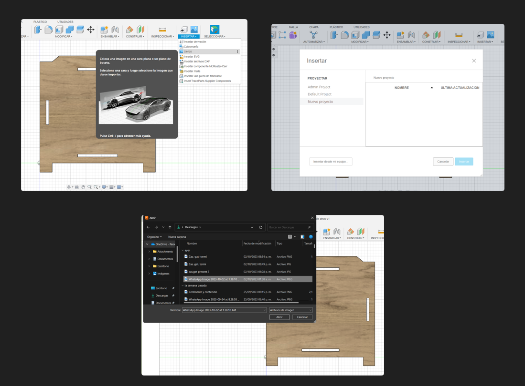Click the change view icon in the Abrir dialog
The width and height of the screenshot is (525, 386).
coord(290,237)
